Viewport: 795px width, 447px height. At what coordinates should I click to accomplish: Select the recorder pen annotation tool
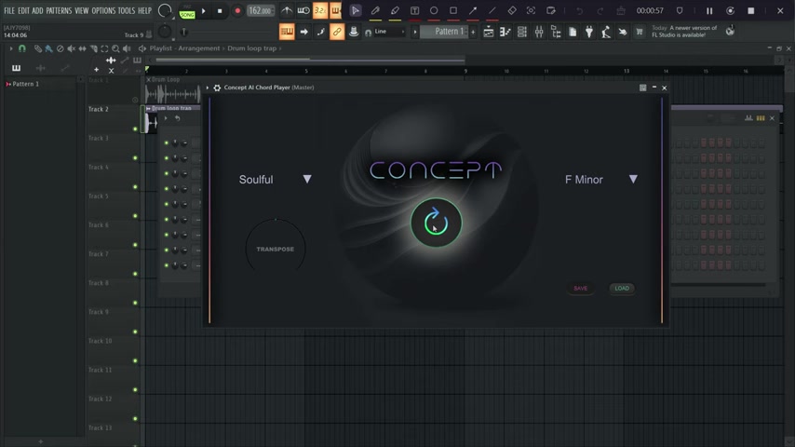click(375, 10)
